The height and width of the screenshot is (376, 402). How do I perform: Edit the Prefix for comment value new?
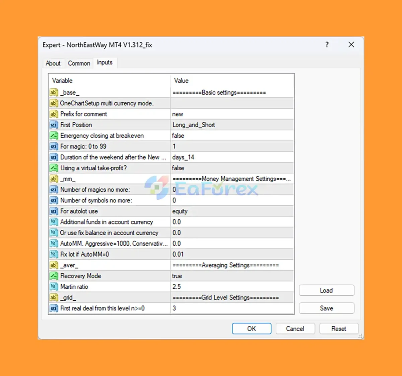click(232, 114)
